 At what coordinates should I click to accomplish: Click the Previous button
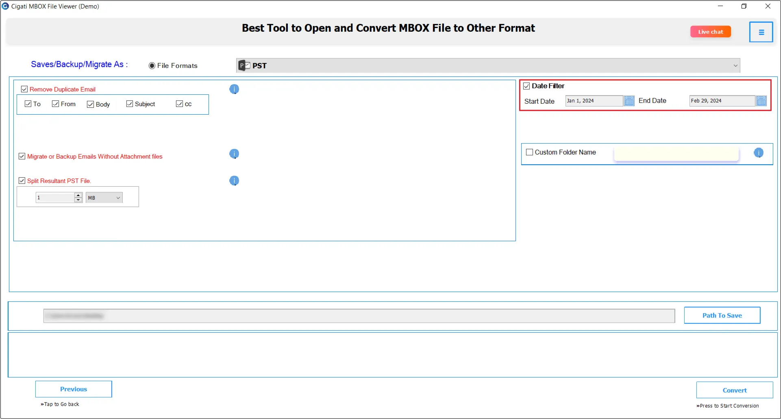(74, 389)
